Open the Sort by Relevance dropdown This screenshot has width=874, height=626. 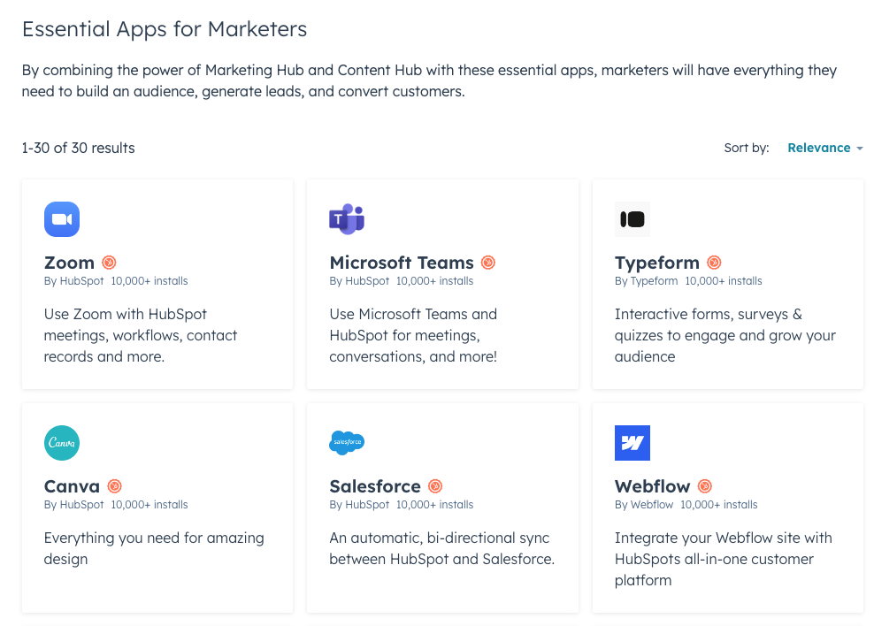(x=824, y=148)
